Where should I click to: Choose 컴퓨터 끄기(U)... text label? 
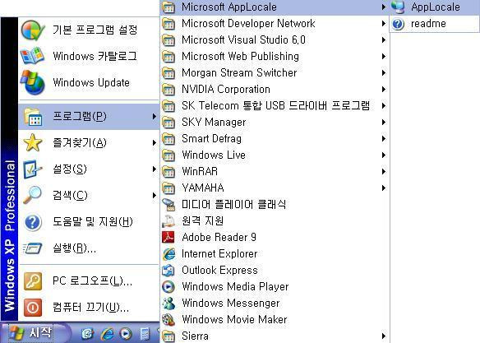pyautogui.click(x=90, y=307)
